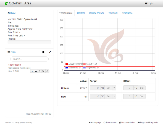
Task: Click red Actual T legend swatch
Action: click(67, 64)
